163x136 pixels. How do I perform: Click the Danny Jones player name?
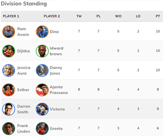point(56,70)
